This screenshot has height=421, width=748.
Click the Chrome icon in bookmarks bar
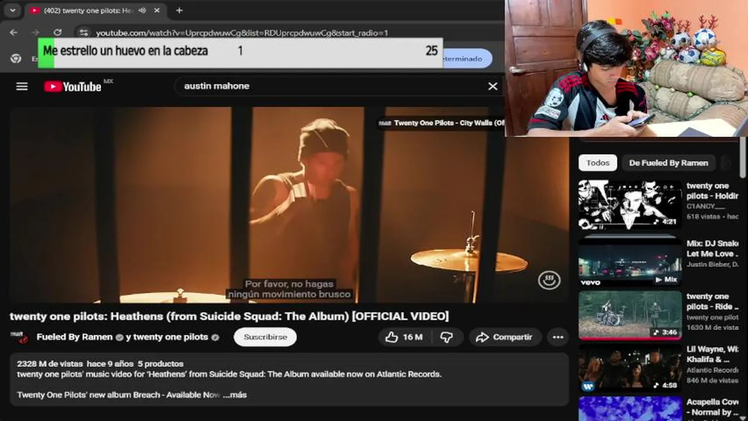point(16,58)
